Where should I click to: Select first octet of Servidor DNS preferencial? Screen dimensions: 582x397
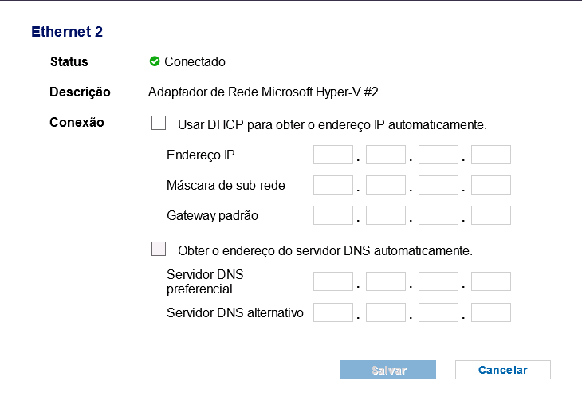[333, 281]
